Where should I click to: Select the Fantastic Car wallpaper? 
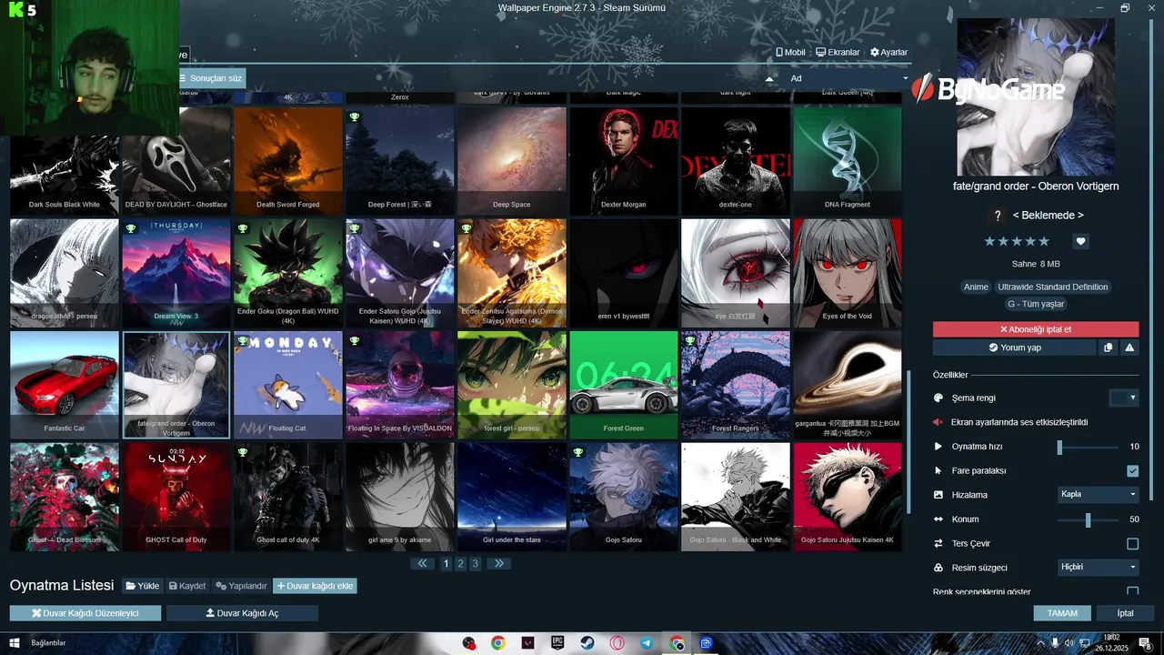coord(65,385)
